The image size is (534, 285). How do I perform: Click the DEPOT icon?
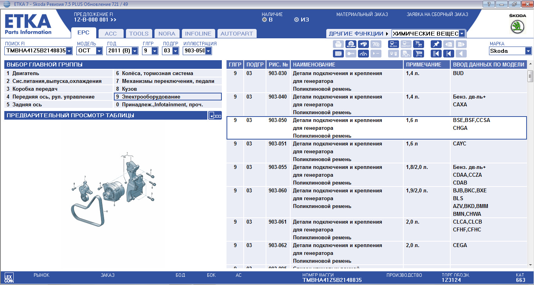click(406, 44)
